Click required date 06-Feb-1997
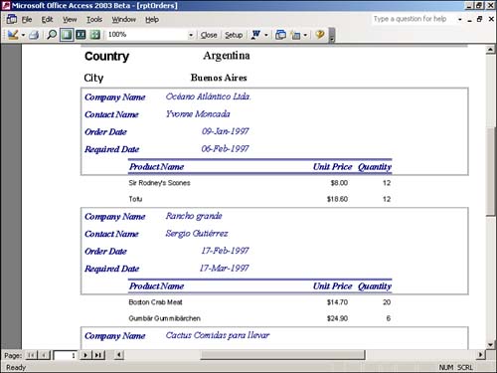Viewport: 497px width, 373px height. 225,148
